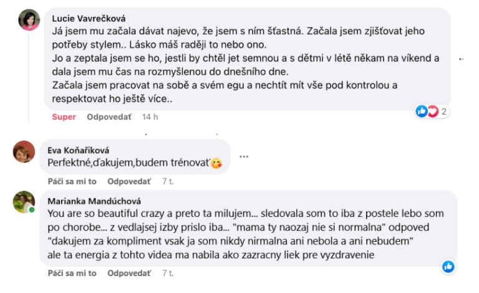Open more options beside Lucie's comment

pyautogui.click(x=462, y=59)
